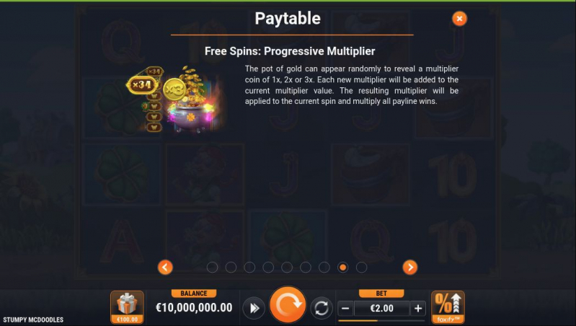The width and height of the screenshot is (576, 326).
Task: Select the second paytable page dot
Action: click(x=231, y=267)
